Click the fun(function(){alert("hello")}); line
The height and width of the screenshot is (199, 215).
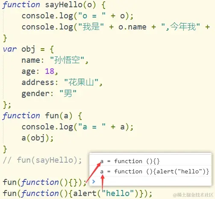[77, 193]
